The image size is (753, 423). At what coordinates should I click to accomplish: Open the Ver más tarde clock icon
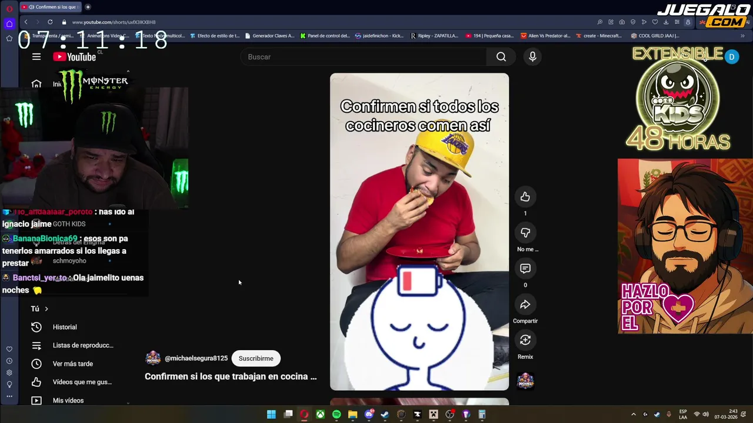coord(36,364)
